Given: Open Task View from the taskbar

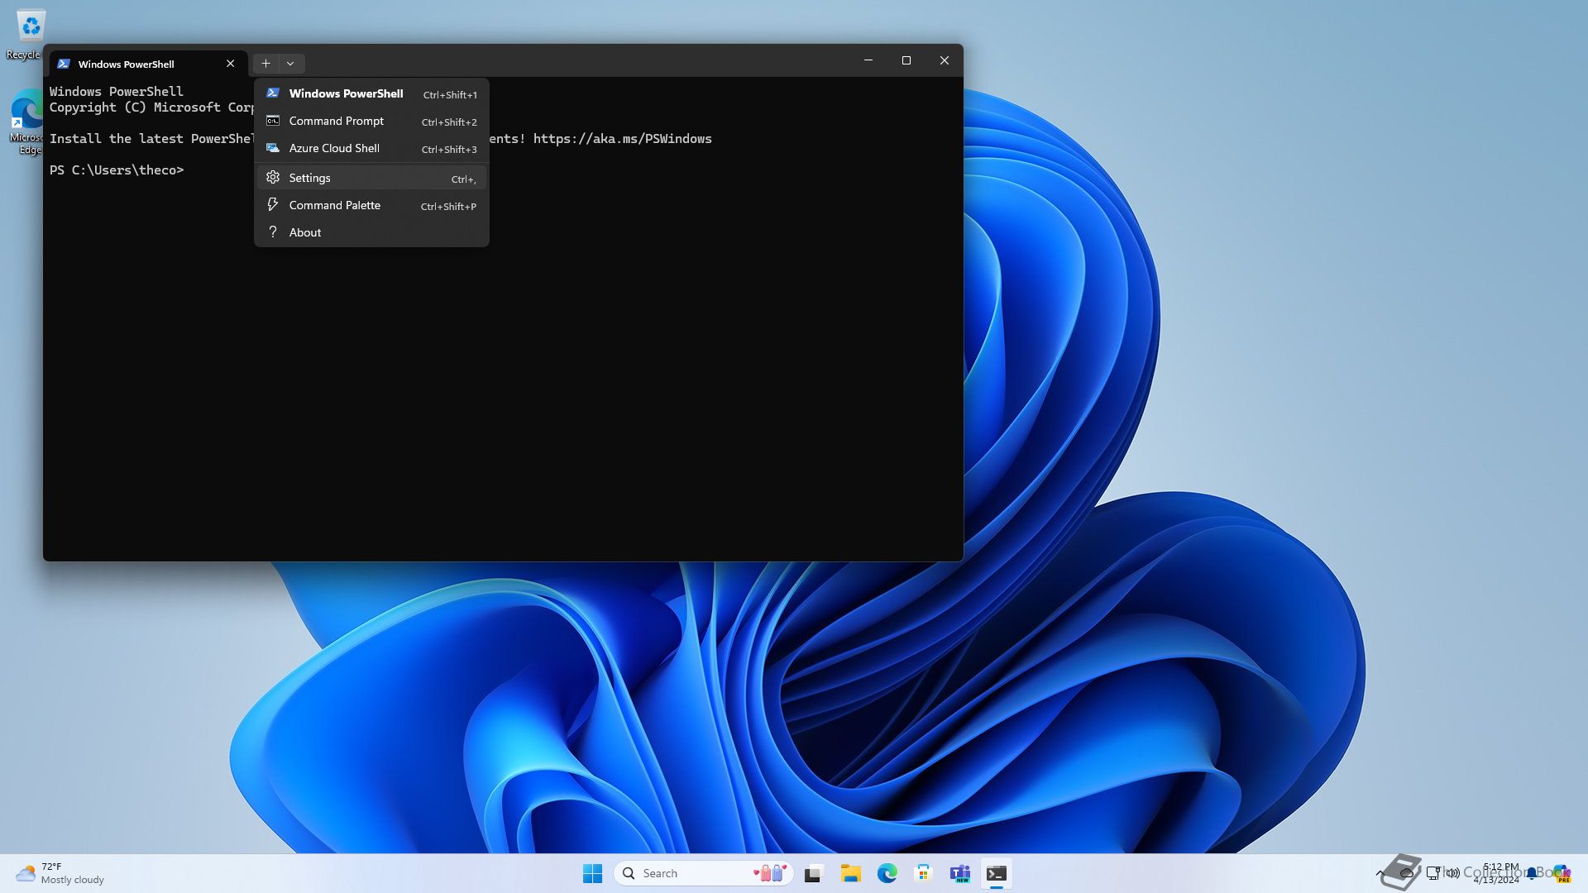Looking at the screenshot, I should coord(814,873).
